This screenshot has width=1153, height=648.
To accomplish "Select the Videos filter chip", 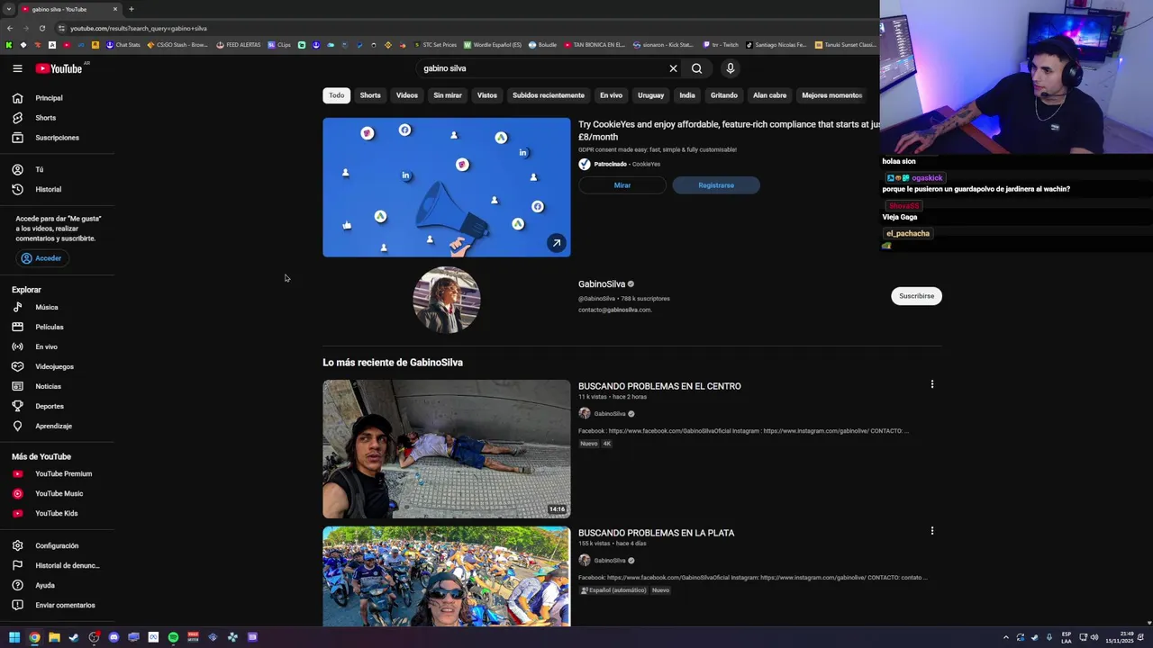I will pos(407,95).
